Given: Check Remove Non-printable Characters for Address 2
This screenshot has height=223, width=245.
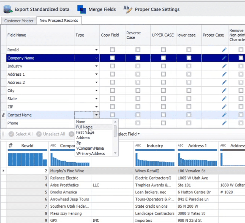Looking at the screenshot, I should (x=241, y=82).
